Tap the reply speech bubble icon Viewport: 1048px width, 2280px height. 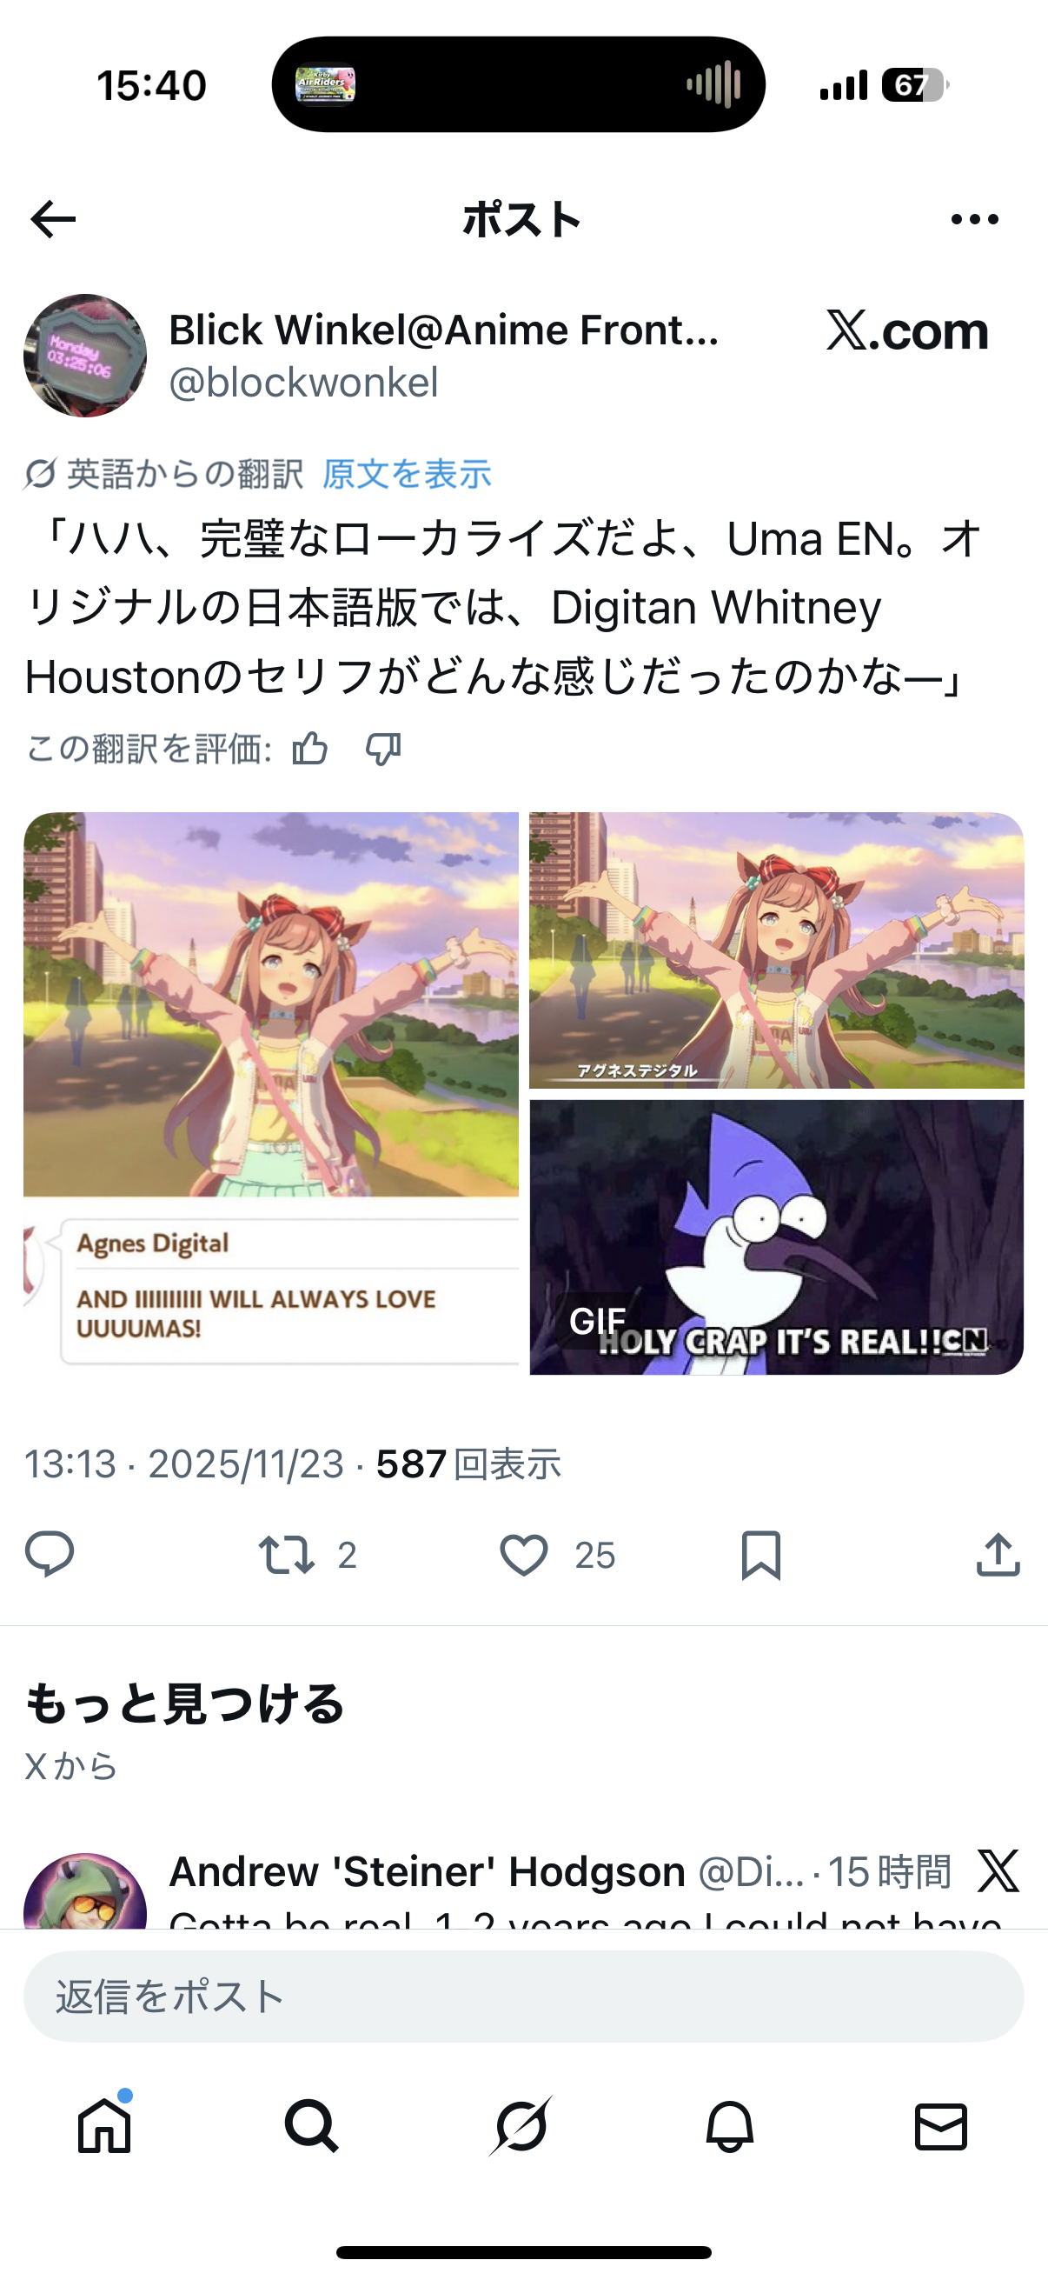click(50, 1554)
